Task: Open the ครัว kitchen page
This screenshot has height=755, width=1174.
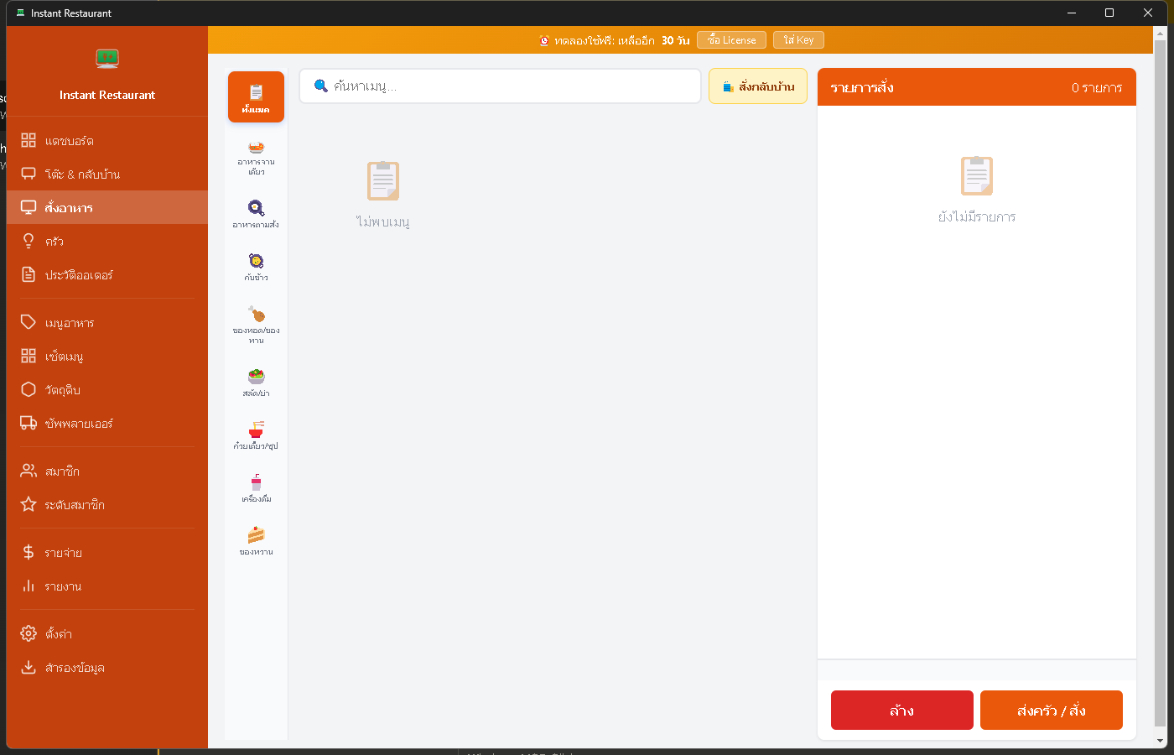Action: [x=55, y=242]
